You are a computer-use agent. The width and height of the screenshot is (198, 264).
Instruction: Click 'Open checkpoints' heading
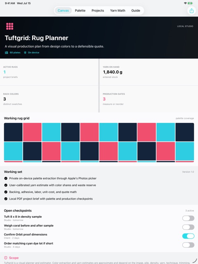click(18, 211)
